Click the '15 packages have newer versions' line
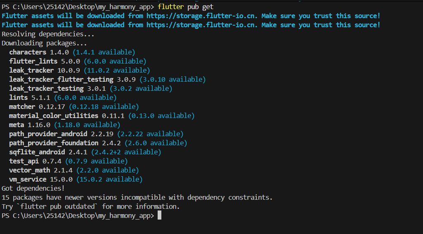 [x=137, y=198]
